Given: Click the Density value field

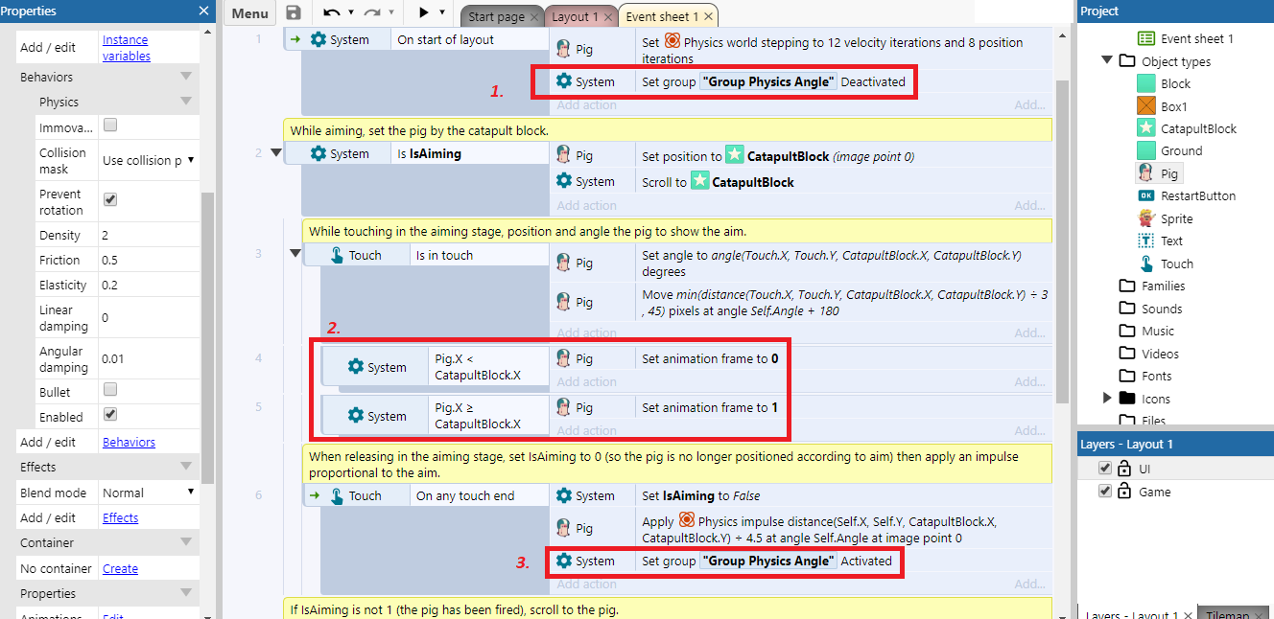Looking at the screenshot, I should [x=148, y=235].
